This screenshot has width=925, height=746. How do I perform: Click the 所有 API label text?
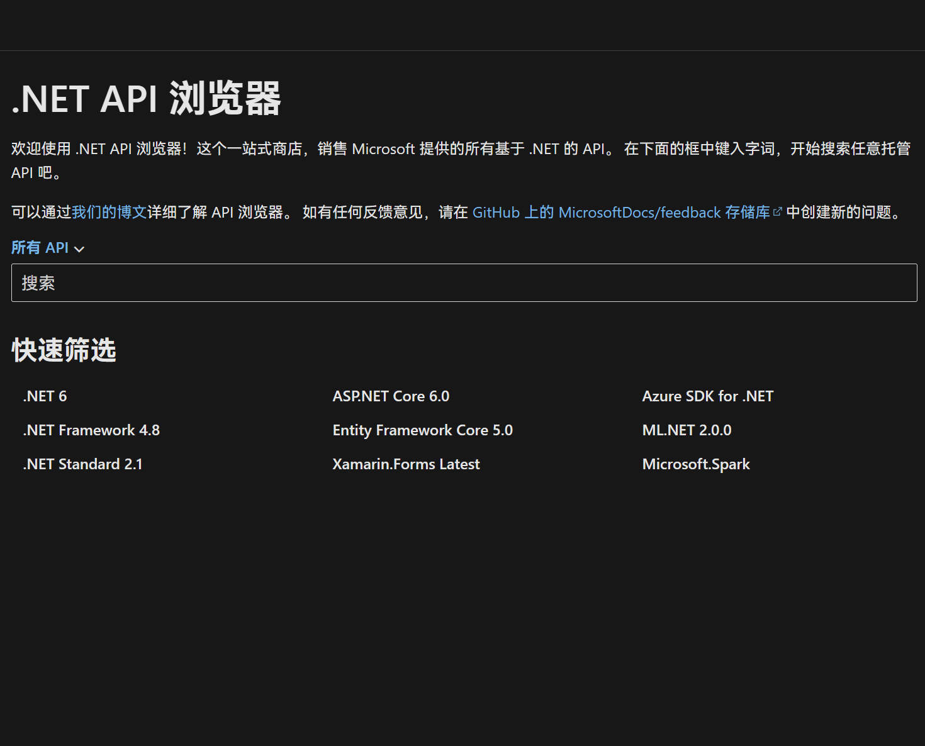pos(39,248)
